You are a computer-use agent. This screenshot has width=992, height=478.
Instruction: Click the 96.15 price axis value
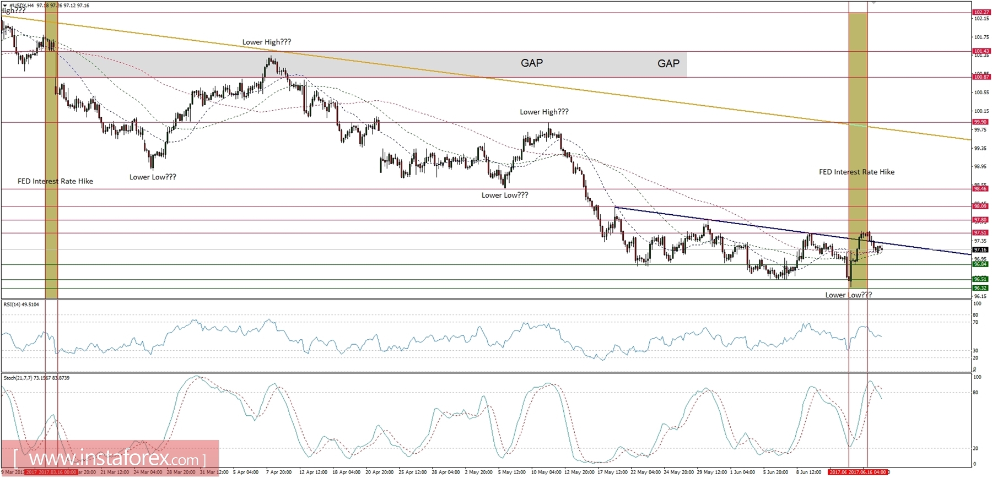click(x=981, y=296)
